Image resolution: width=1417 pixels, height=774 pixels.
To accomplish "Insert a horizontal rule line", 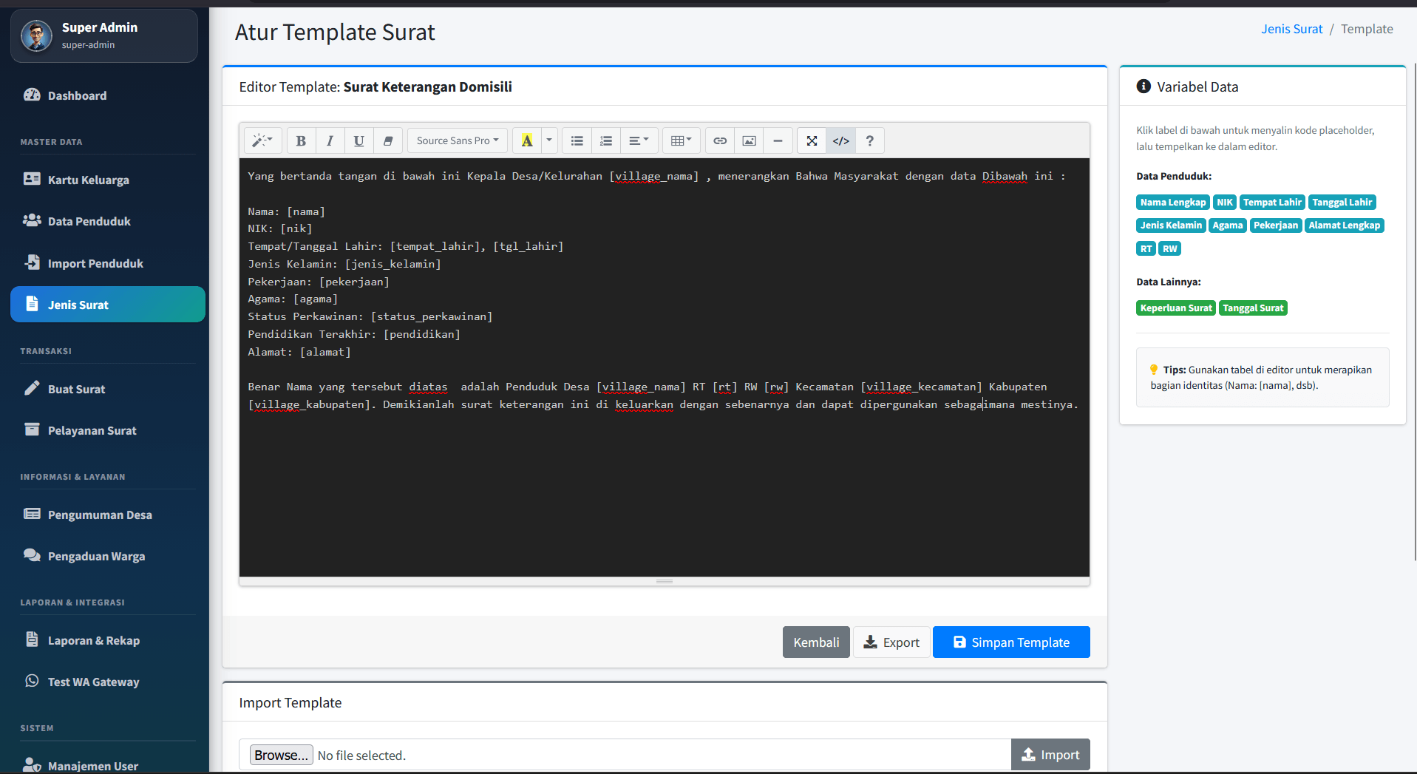I will [x=778, y=140].
